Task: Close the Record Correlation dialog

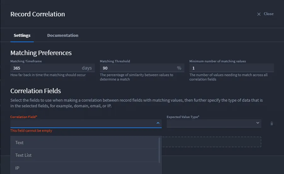Action: [x=265, y=14]
